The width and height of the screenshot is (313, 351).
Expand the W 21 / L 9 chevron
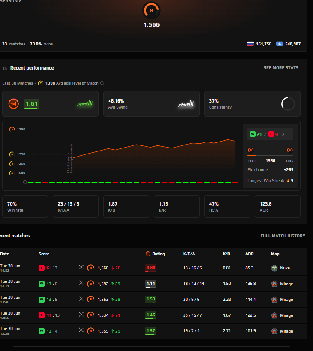[283, 134]
